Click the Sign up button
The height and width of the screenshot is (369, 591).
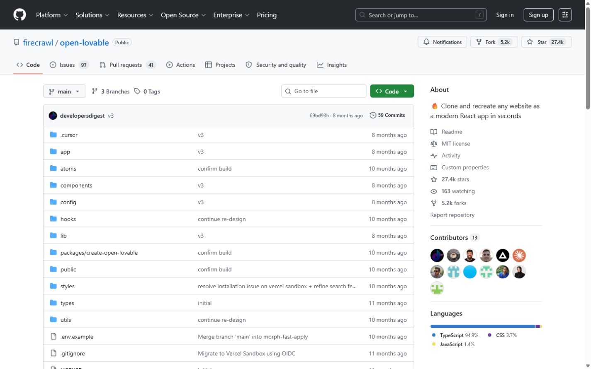[538, 15]
